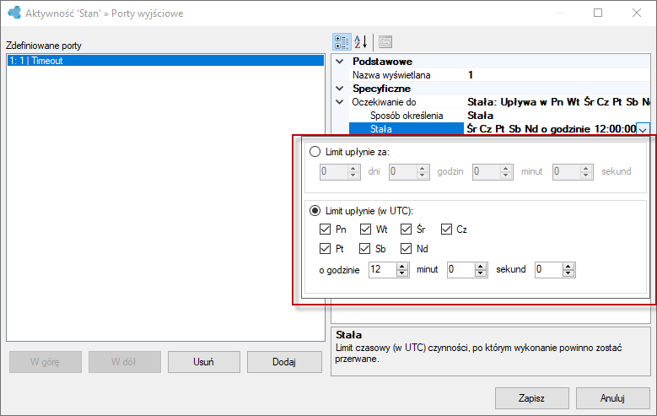
Task: Select 'Limit upłynie za' radio button
Action: tap(315, 151)
